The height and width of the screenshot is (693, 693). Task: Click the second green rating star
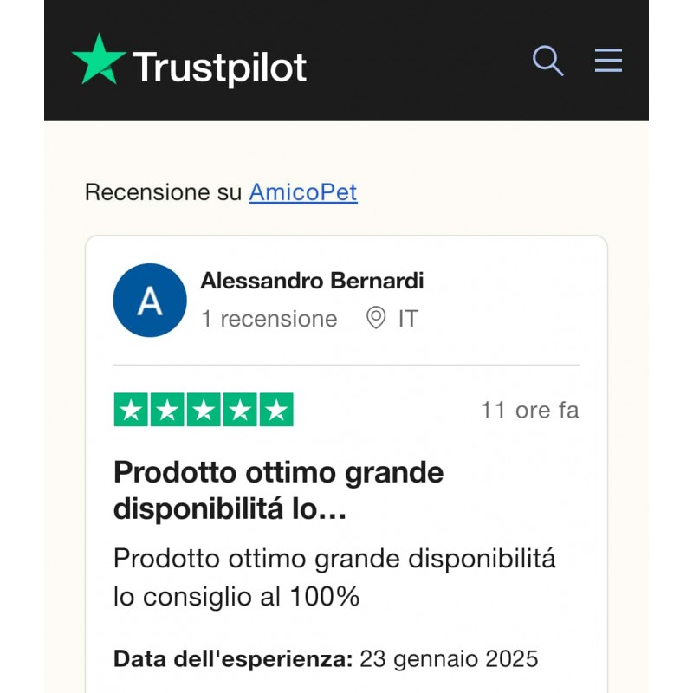point(167,410)
